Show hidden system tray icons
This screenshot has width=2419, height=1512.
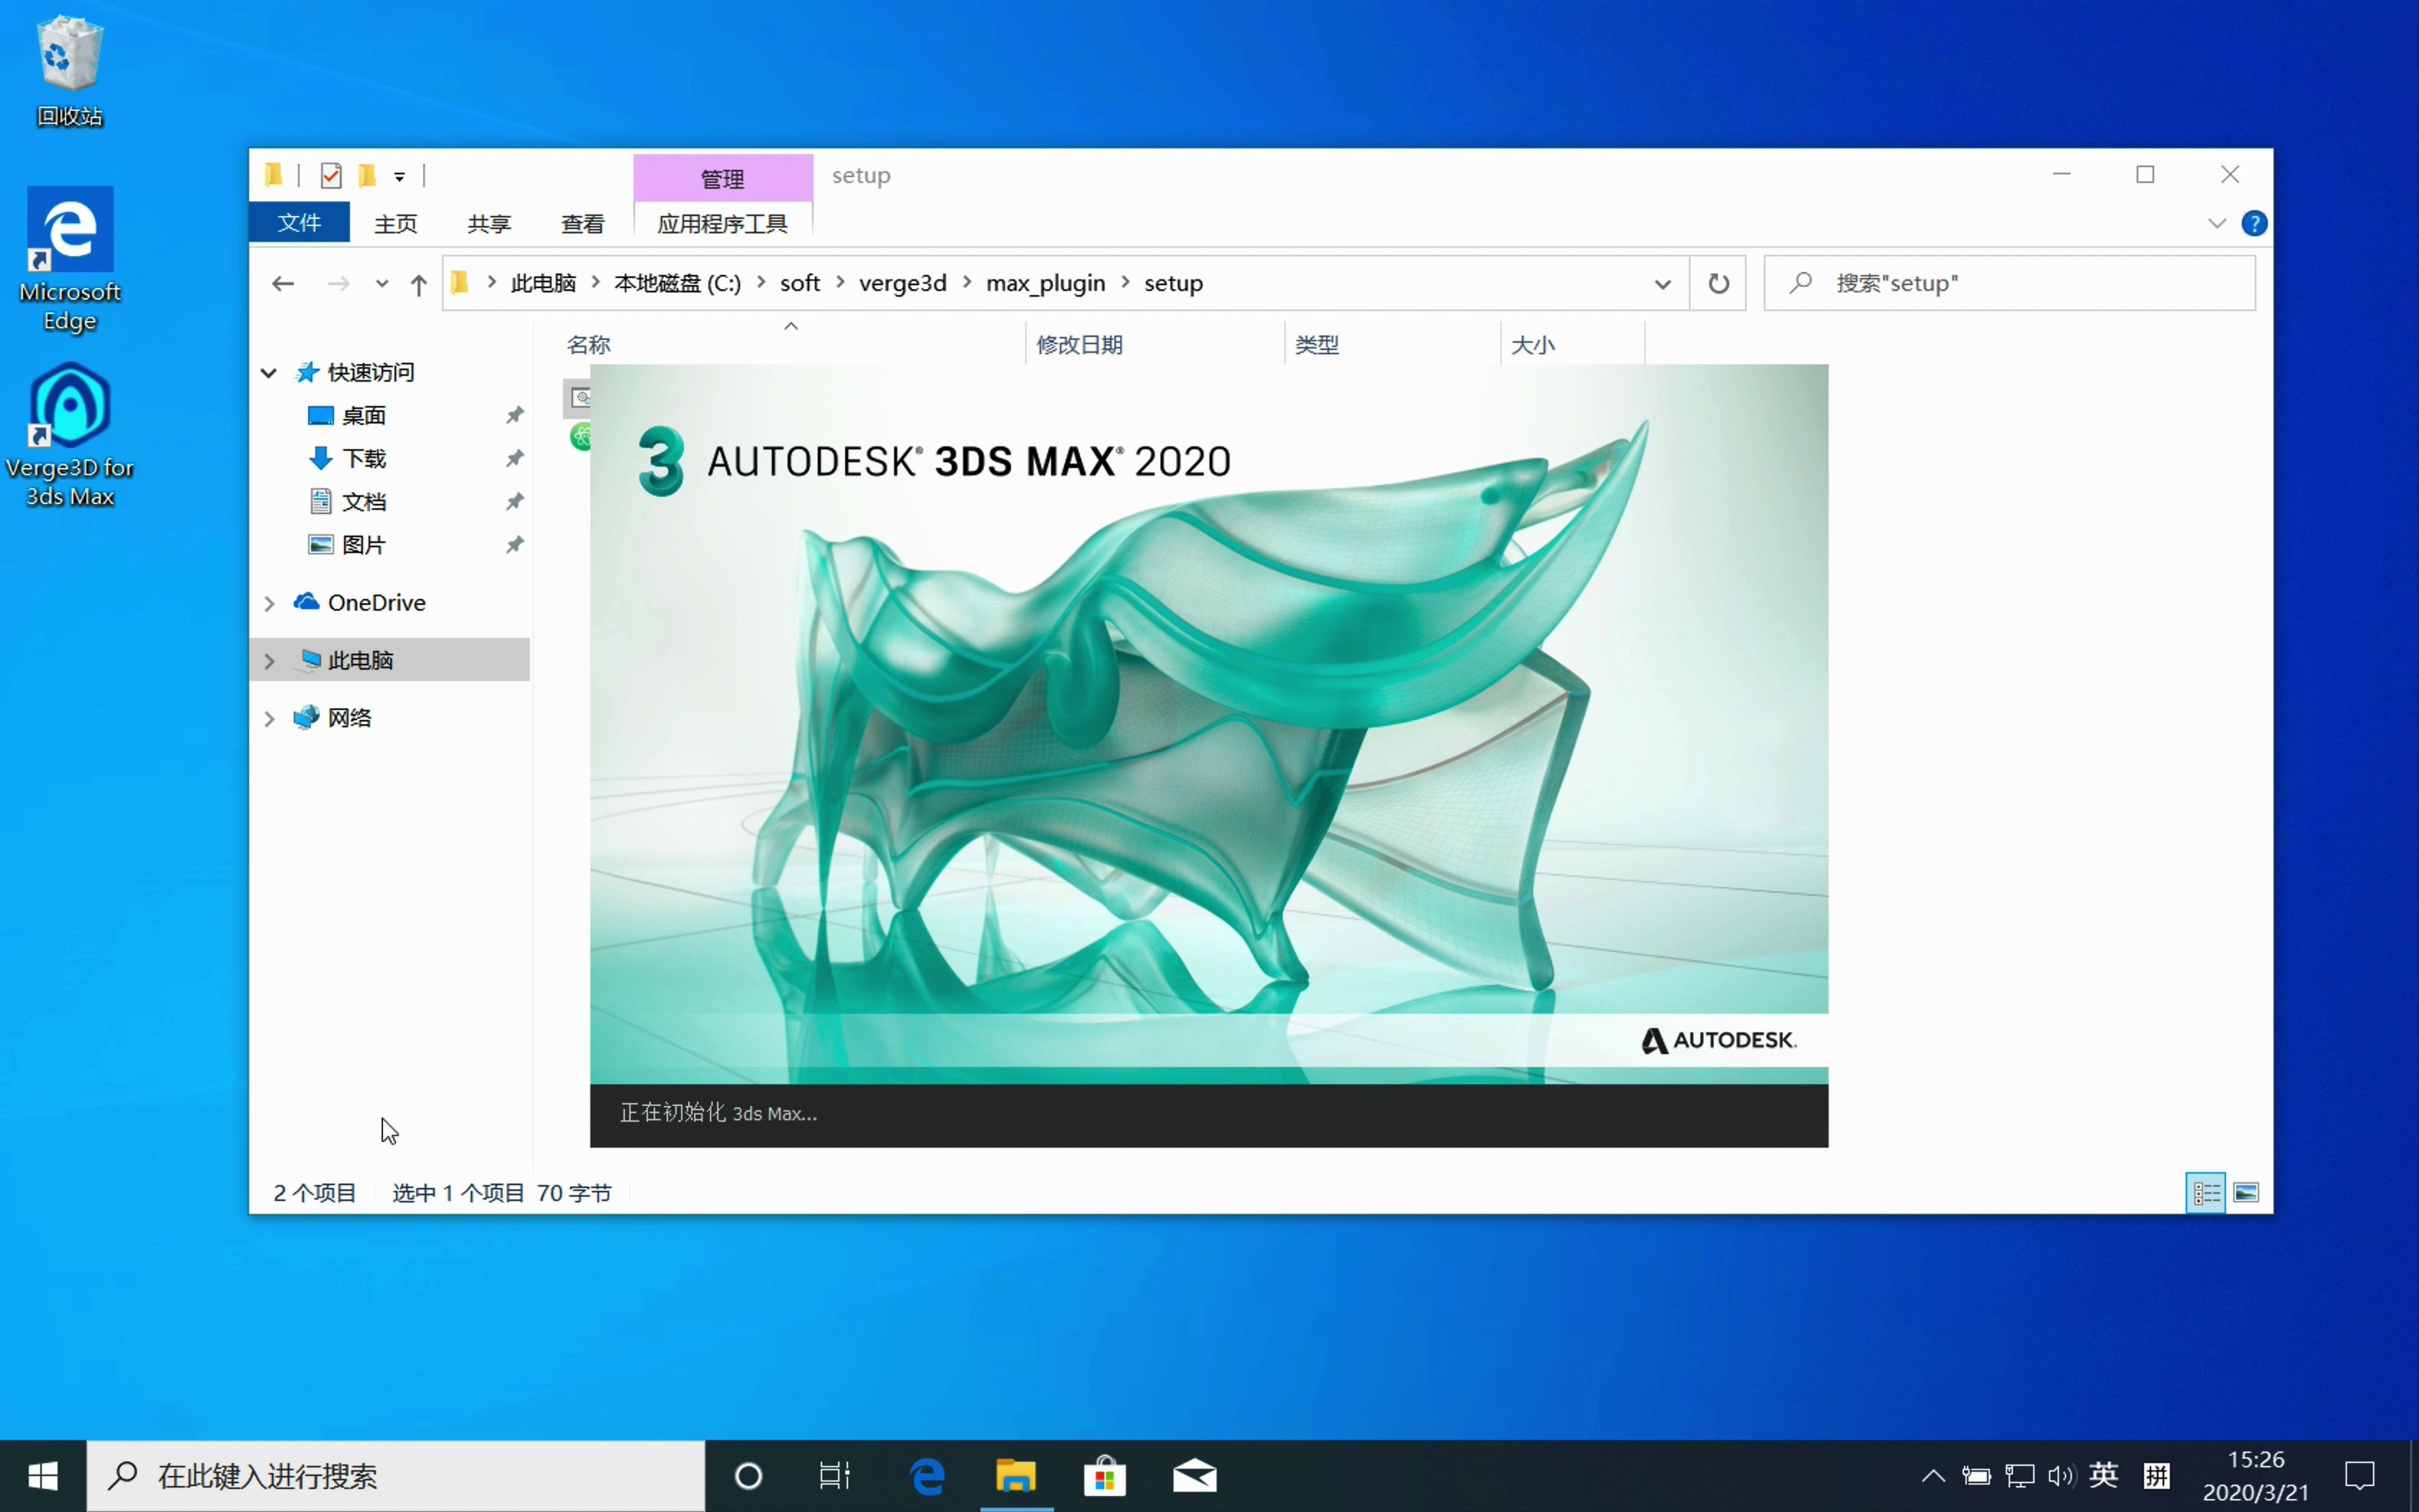[1933, 1476]
